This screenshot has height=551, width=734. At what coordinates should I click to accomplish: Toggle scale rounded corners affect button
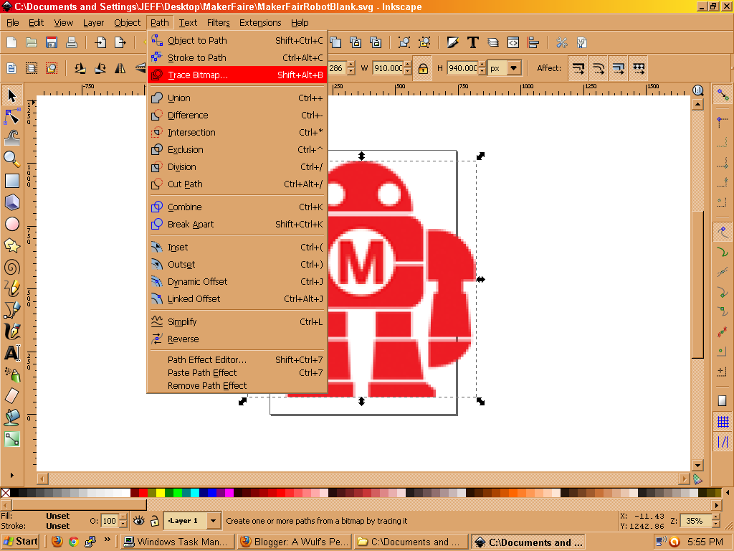click(599, 68)
